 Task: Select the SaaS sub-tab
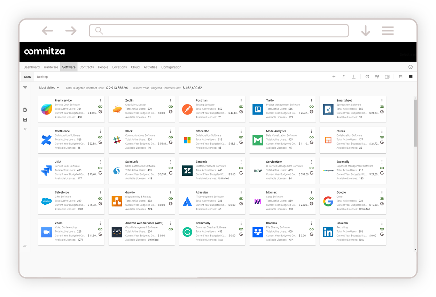[28, 77]
